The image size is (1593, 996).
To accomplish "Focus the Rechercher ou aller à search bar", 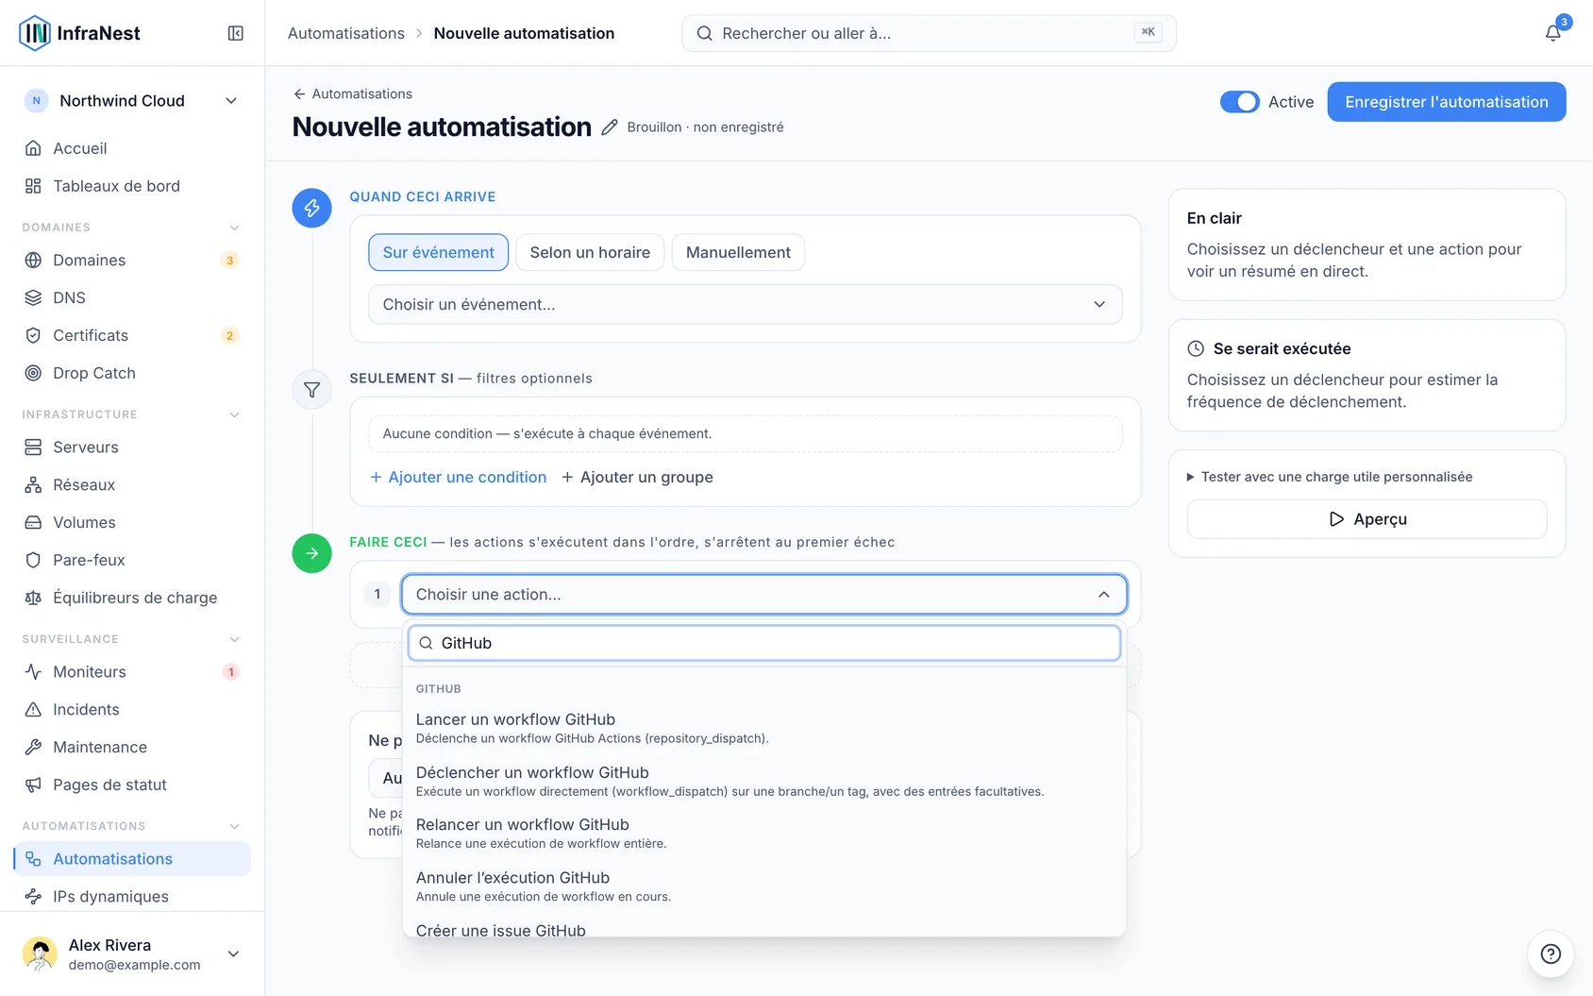I will [929, 33].
